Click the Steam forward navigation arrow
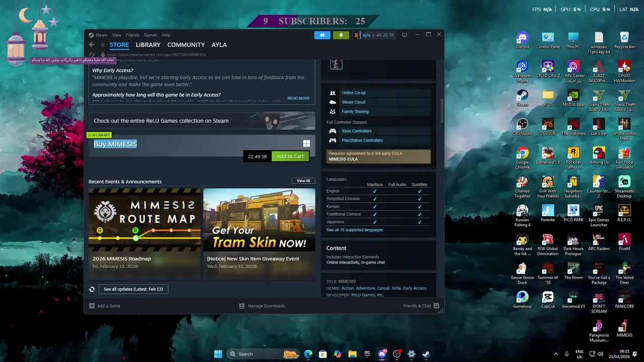 102,45
